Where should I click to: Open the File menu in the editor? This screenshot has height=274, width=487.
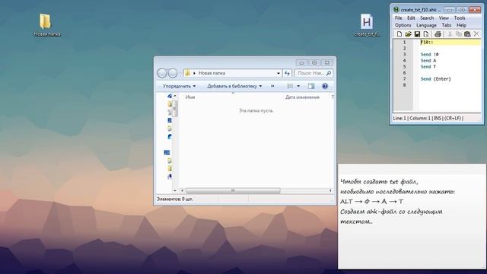tap(399, 18)
